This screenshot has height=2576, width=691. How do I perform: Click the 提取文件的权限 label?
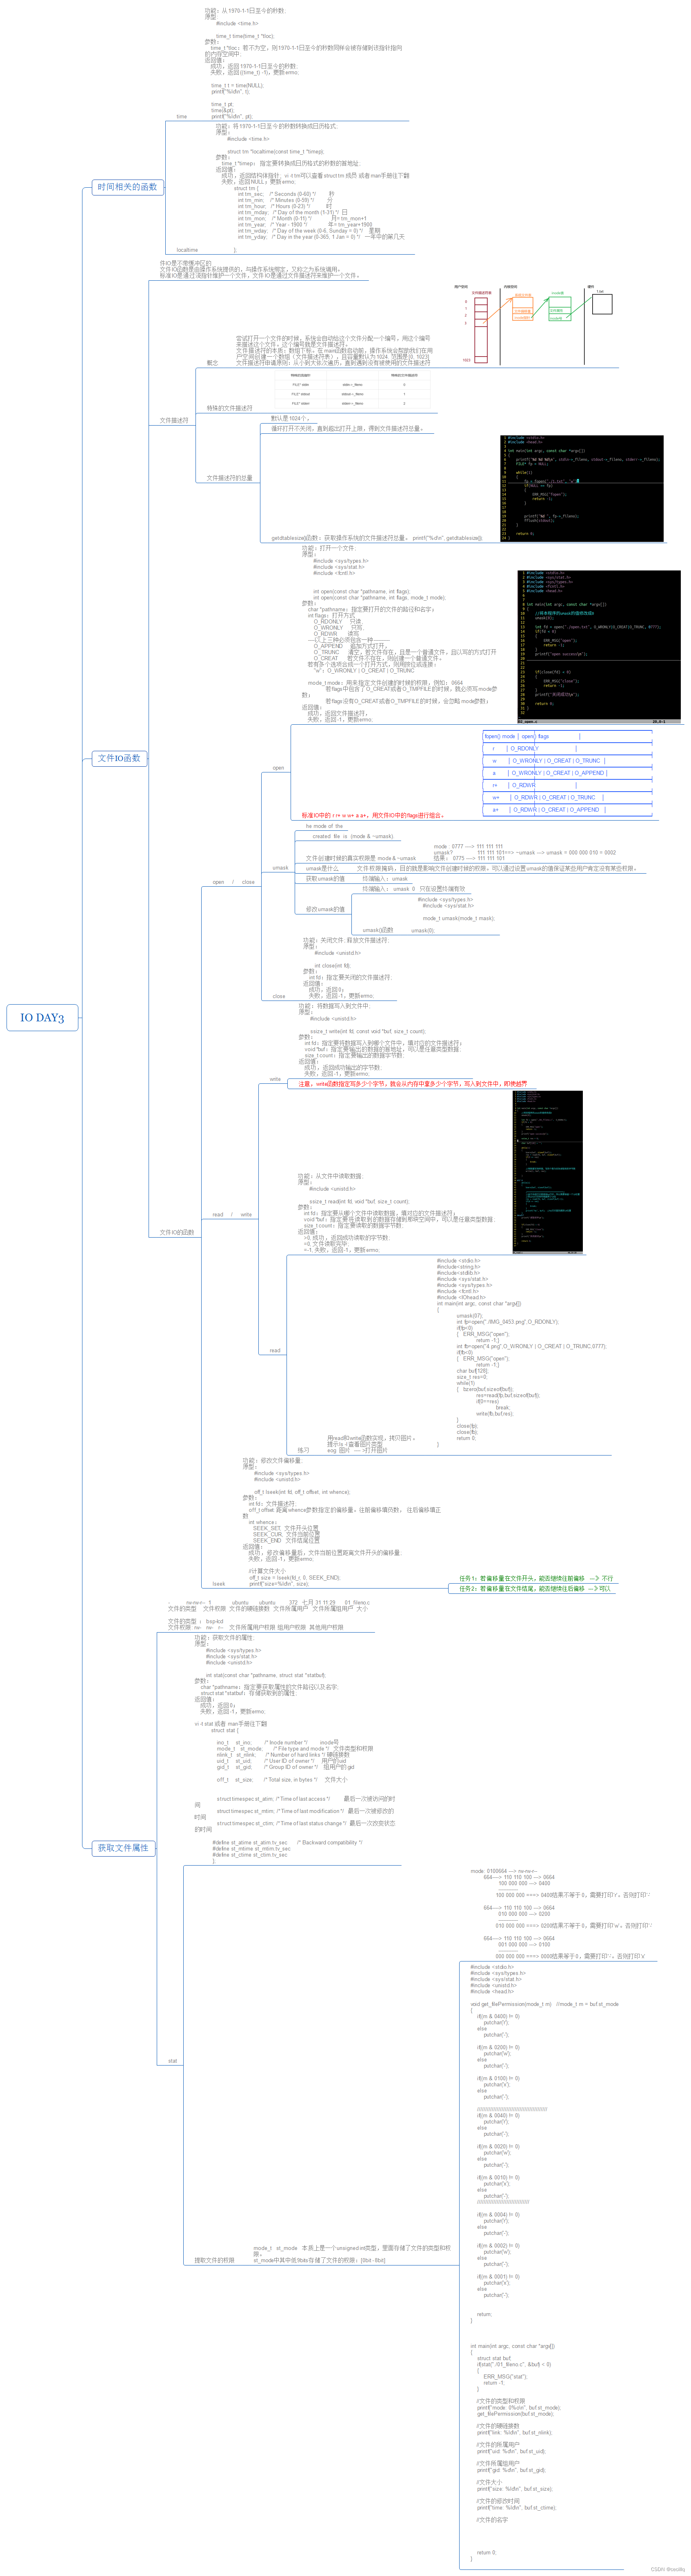pos(214,2260)
